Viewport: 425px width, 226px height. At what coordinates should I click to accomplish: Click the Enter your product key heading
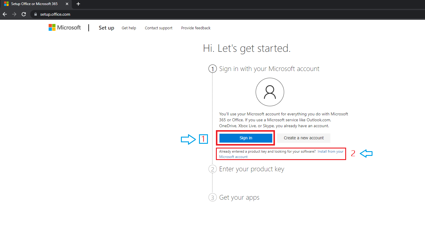click(252, 169)
